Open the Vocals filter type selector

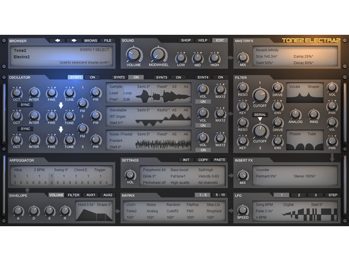pyautogui.click(x=294, y=86)
